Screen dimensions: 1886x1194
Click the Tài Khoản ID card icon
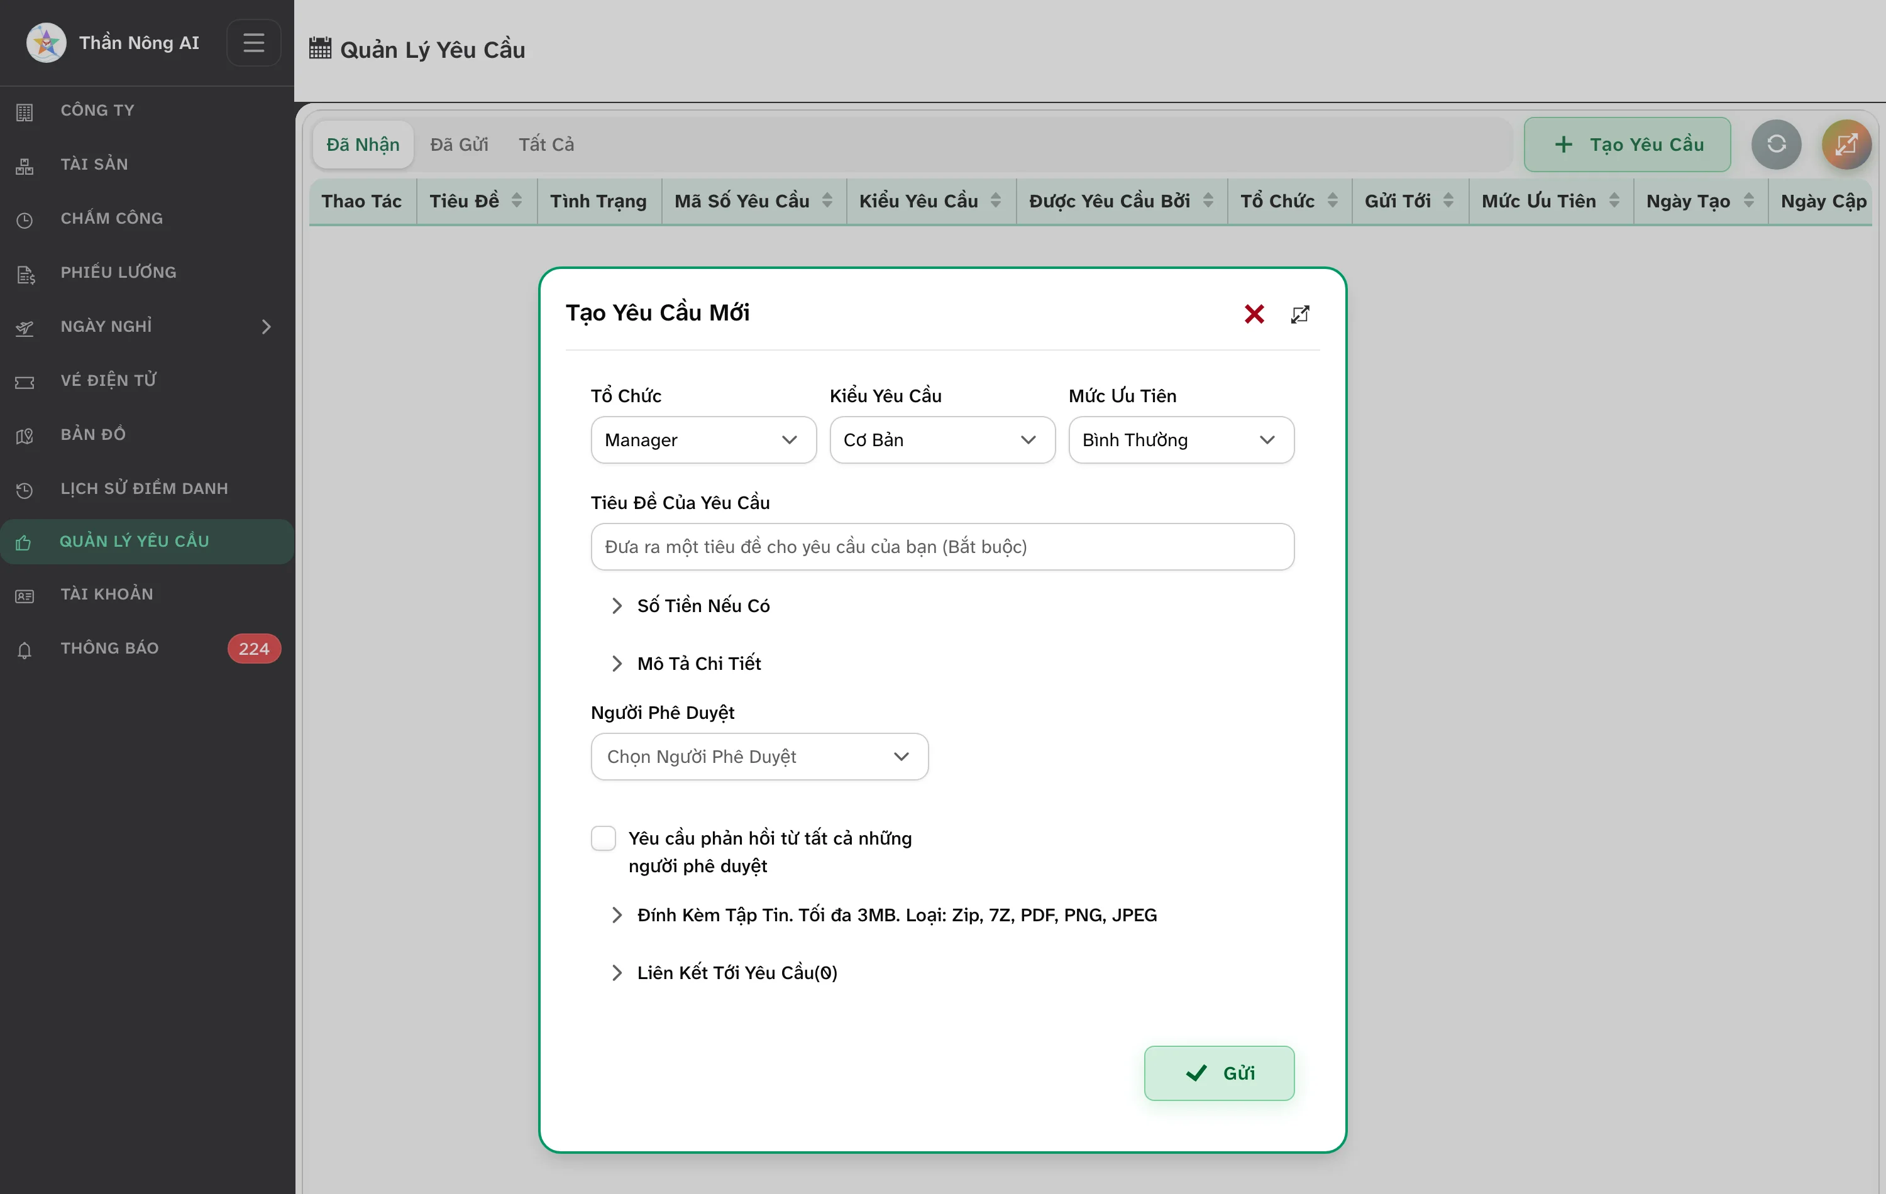click(x=25, y=596)
